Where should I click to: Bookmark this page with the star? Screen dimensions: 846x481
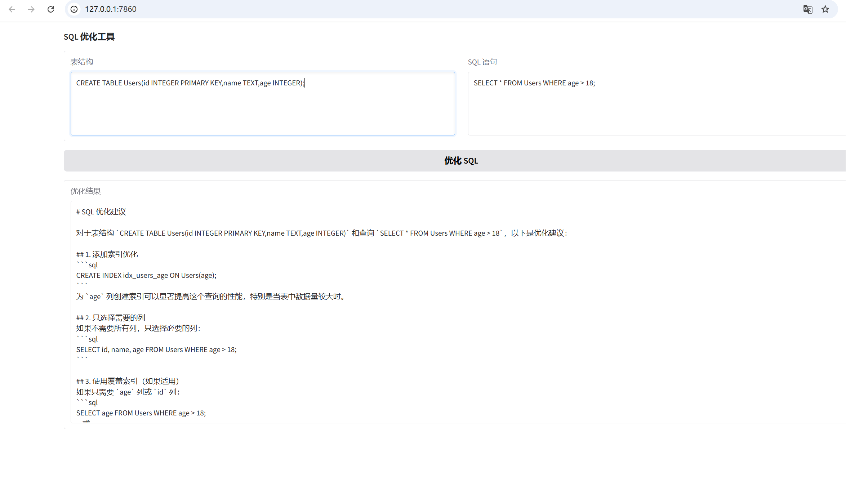tap(825, 9)
